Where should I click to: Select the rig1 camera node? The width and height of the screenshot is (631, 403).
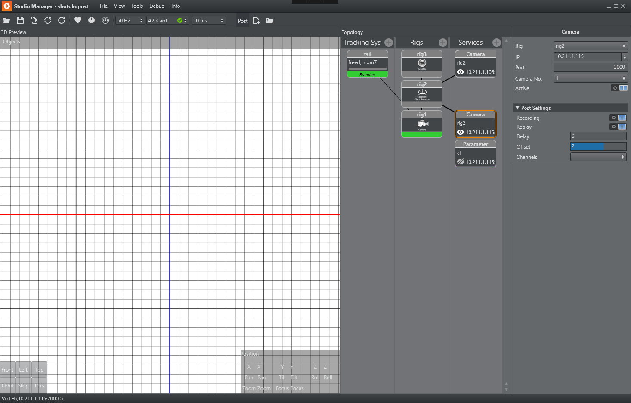coord(422,124)
